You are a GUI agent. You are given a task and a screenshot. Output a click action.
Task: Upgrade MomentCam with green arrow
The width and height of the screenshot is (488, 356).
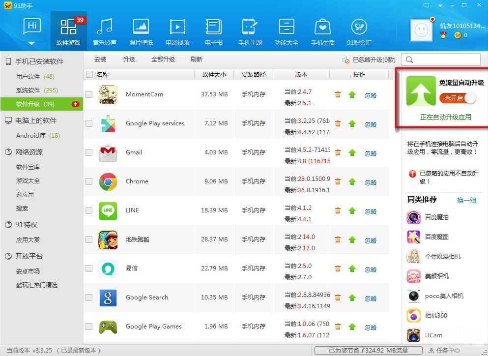coord(352,94)
